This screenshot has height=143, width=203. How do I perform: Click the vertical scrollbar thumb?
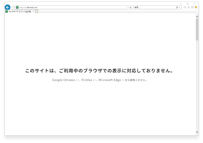(x=197, y=29)
